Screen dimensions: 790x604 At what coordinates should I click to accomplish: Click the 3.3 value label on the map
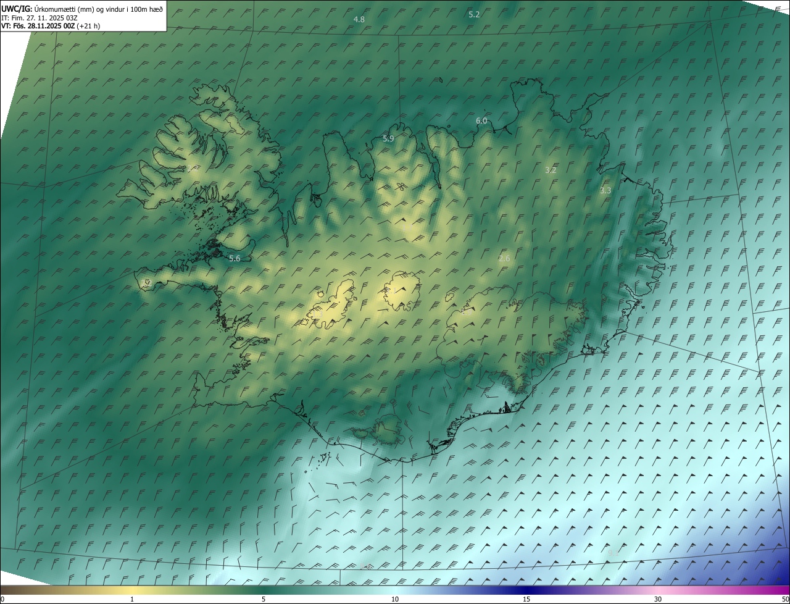tap(605, 191)
